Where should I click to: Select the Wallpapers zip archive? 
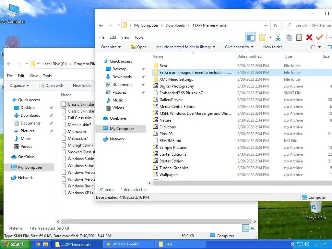tap(169, 175)
